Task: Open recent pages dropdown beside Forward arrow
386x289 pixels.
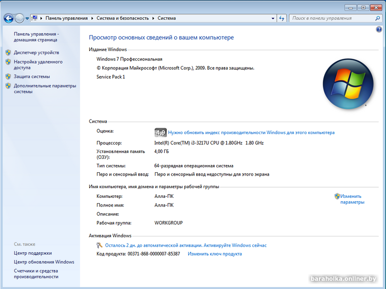Action: (x=27, y=18)
